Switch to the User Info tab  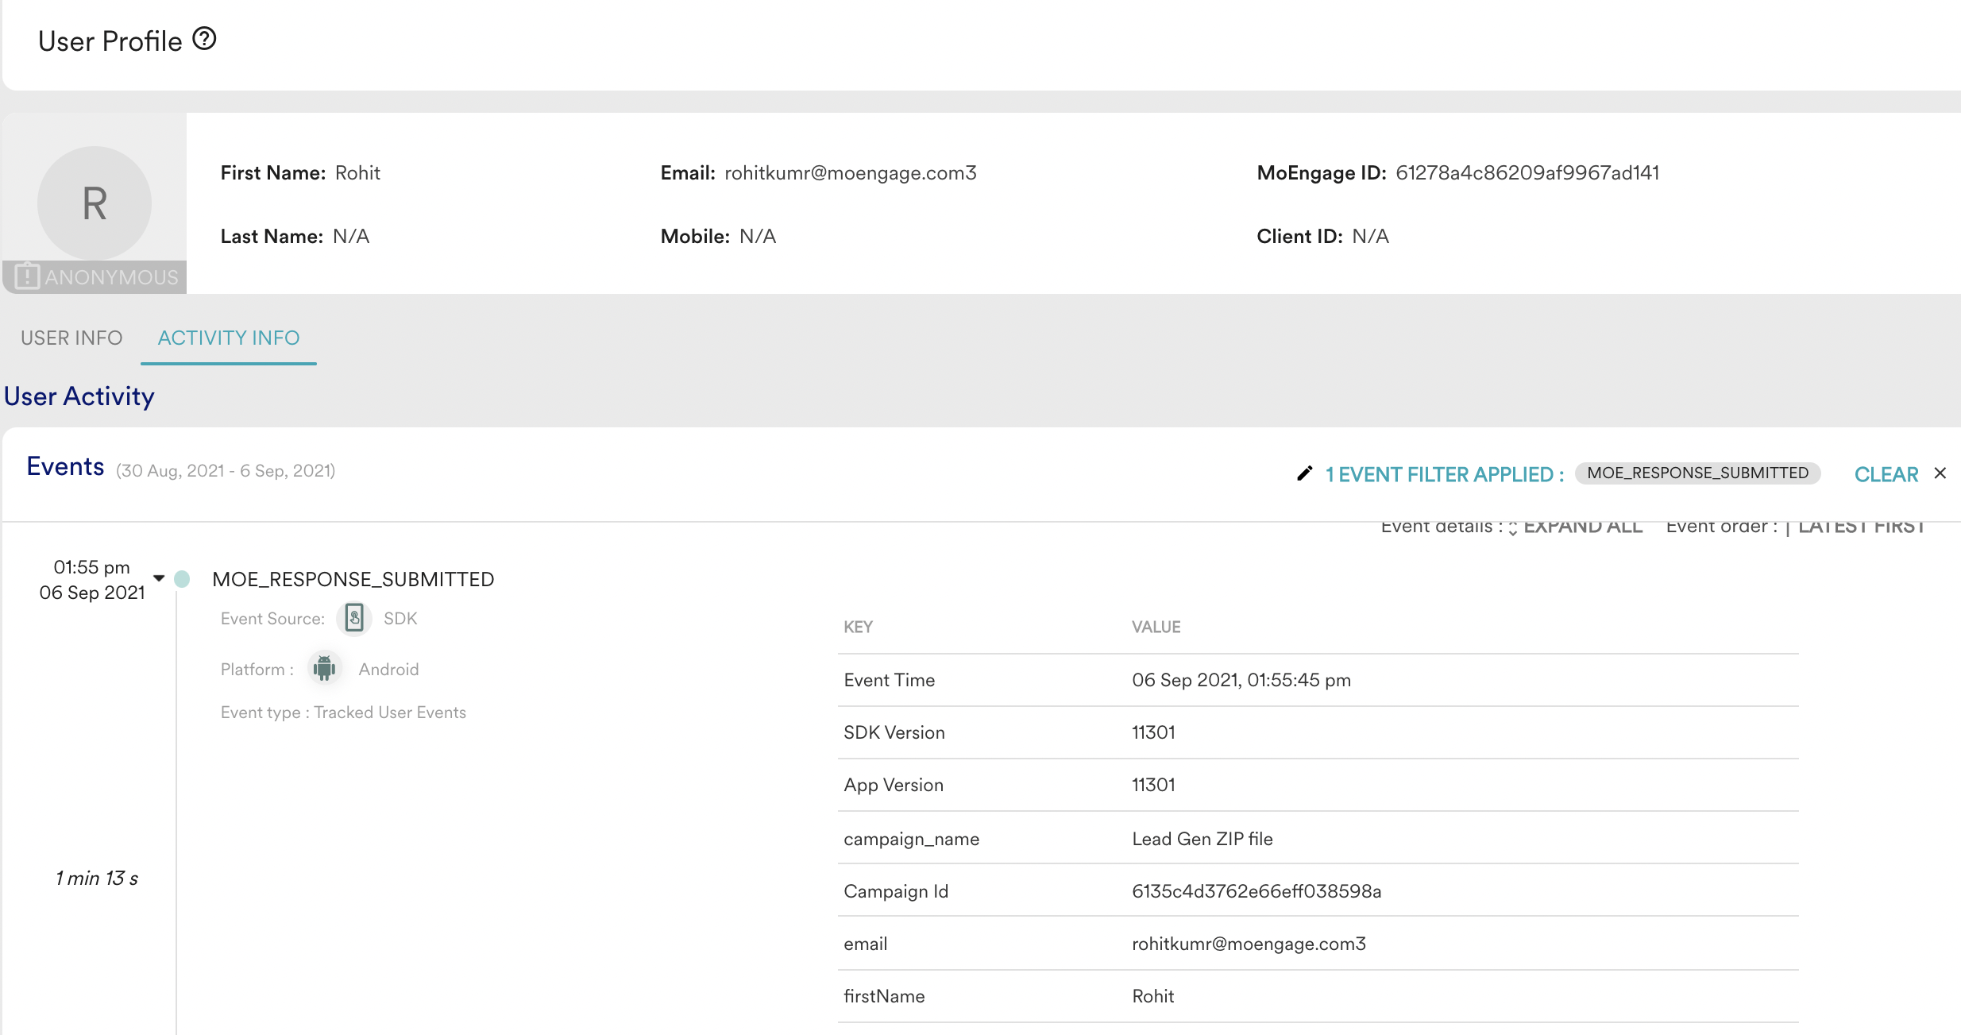[71, 338]
